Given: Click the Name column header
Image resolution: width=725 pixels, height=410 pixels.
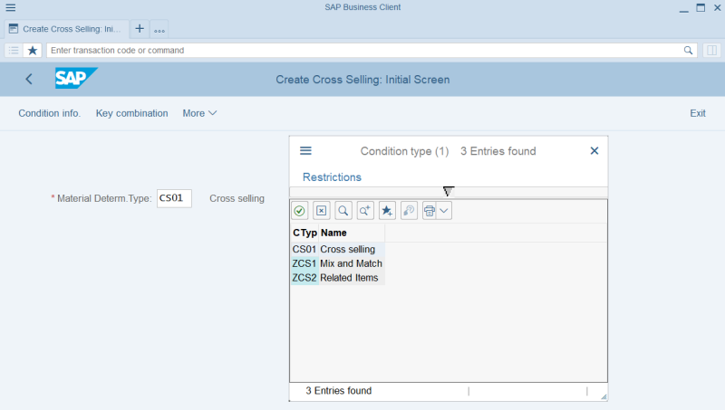Looking at the screenshot, I should coord(352,233).
